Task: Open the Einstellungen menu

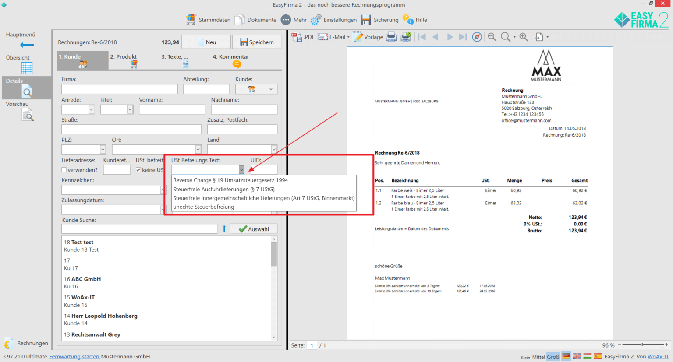Action: point(334,20)
